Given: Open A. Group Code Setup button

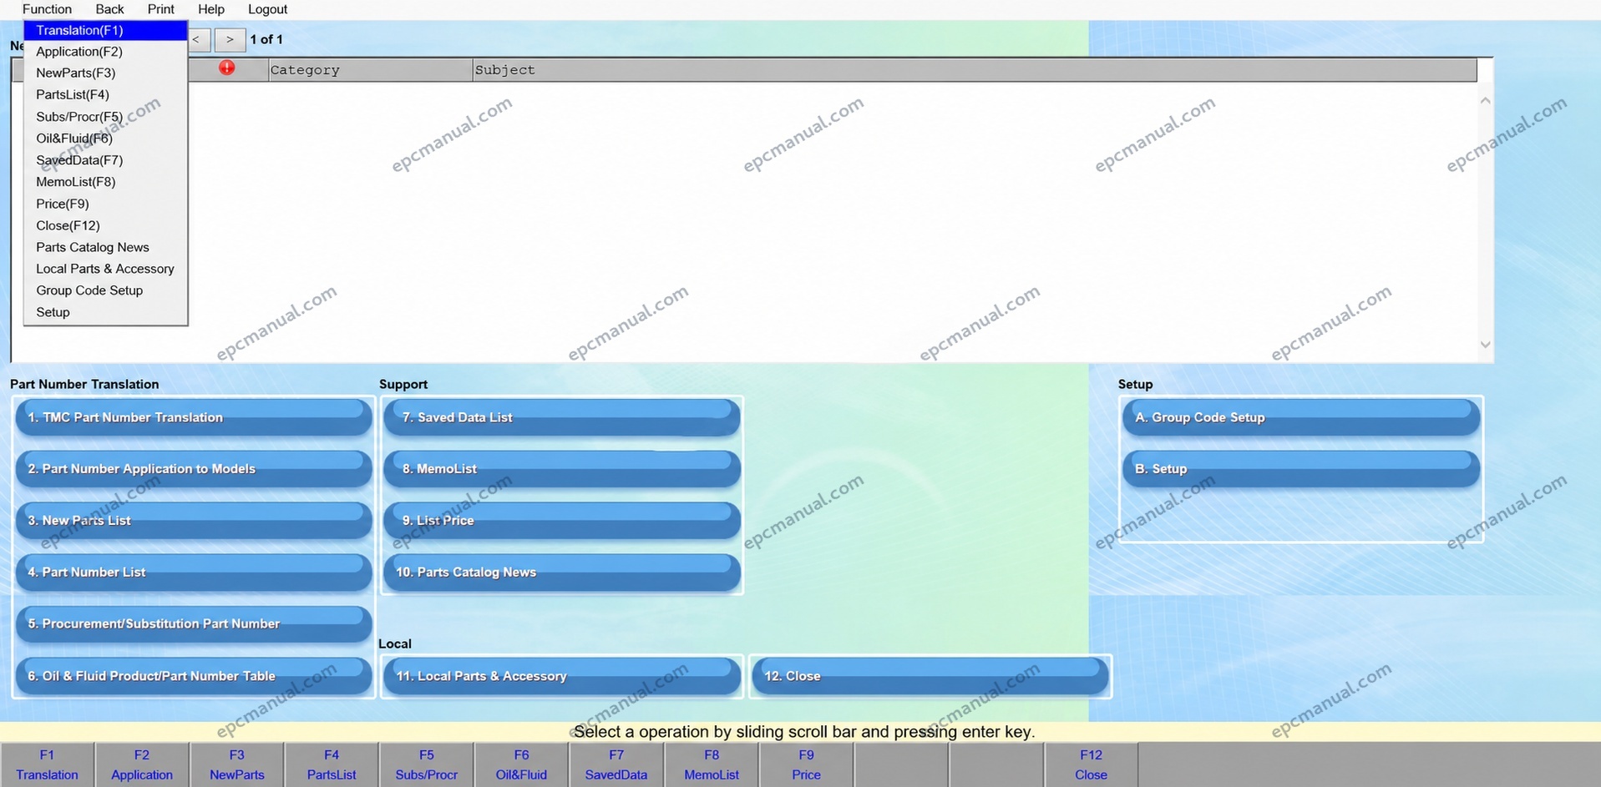Looking at the screenshot, I should (x=1301, y=417).
